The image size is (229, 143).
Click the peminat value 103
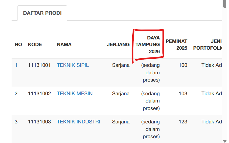click(x=183, y=93)
